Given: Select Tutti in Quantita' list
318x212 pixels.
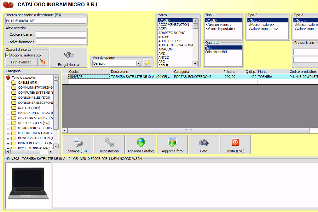Looking at the screenshot, I should point(223,48).
